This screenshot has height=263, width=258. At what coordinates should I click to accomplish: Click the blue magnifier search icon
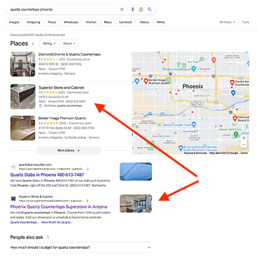[150, 9]
